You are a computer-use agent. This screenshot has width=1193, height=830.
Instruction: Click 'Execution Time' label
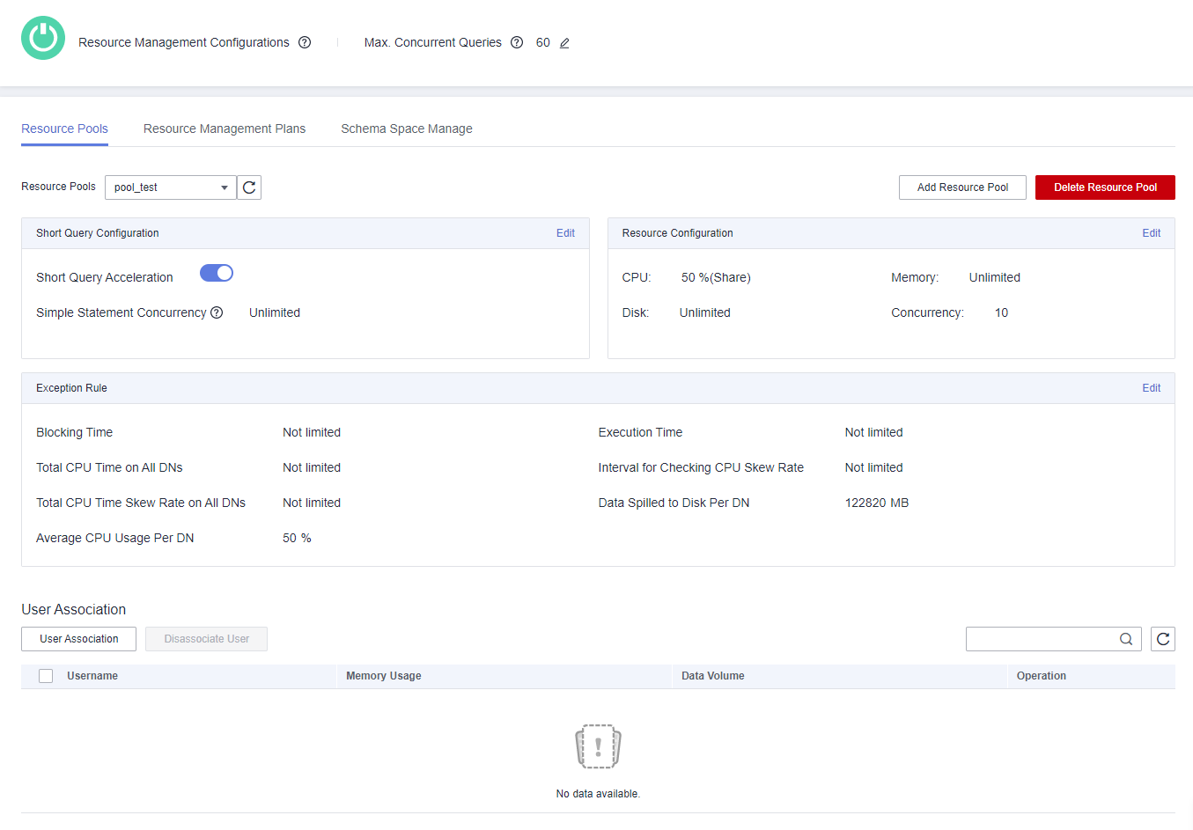pos(640,432)
